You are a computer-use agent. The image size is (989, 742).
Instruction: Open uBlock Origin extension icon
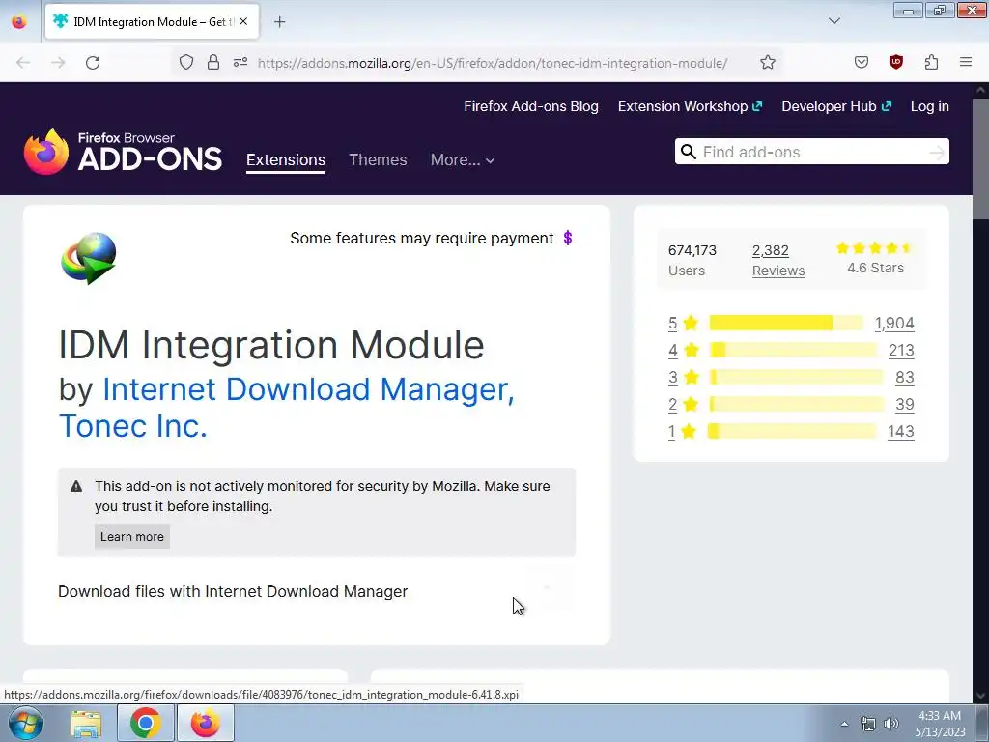pyautogui.click(x=895, y=62)
